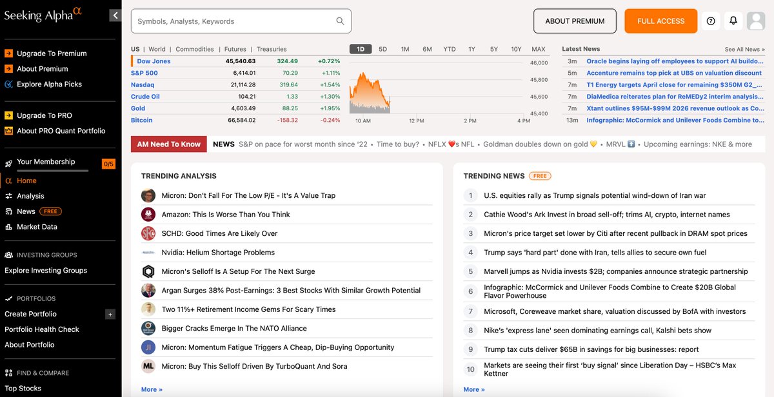Open About PRO Quant Portfolio
This screenshot has width=774, height=397.
[61, 131]
